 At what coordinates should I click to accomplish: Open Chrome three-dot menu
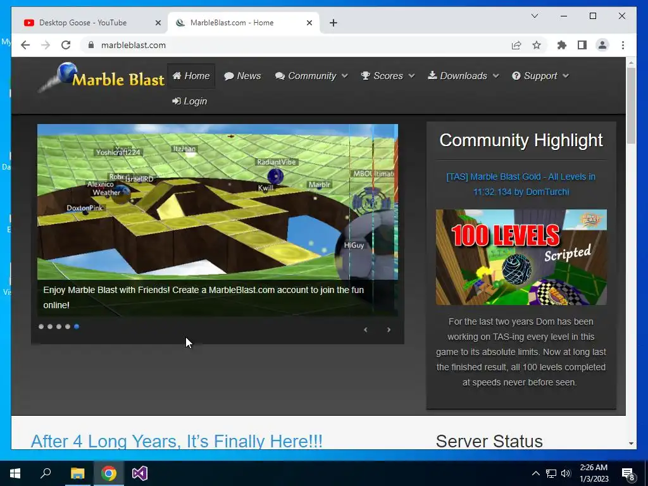[623, 45]
